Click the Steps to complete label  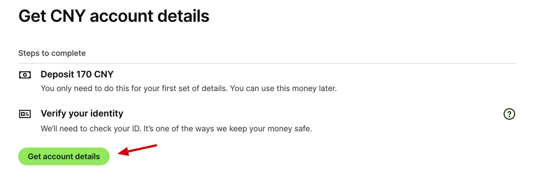52,53
